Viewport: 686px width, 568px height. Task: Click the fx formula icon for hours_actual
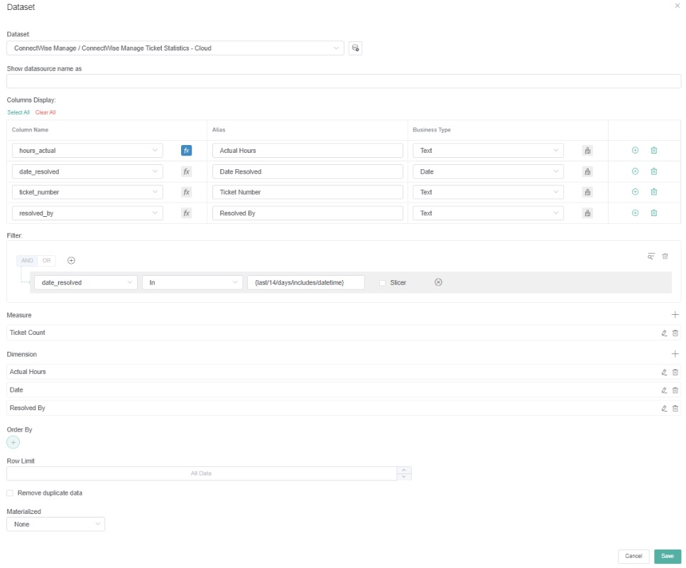click(186, 151)
